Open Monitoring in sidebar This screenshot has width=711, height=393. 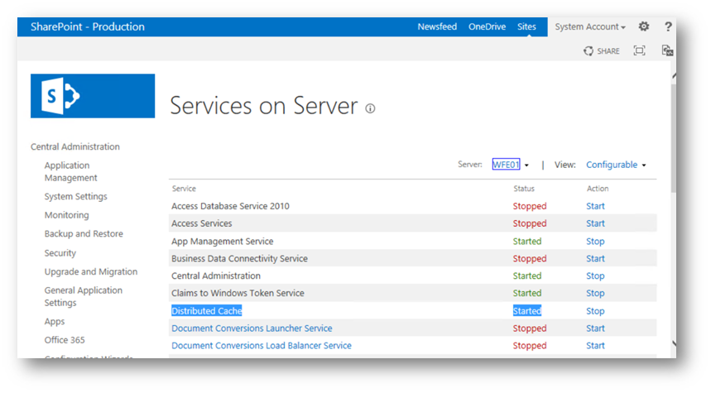point(67,215)
